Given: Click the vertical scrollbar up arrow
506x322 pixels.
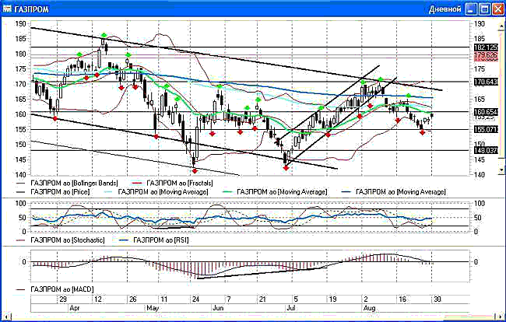Looking at the screenshot, I should [501, 26].
